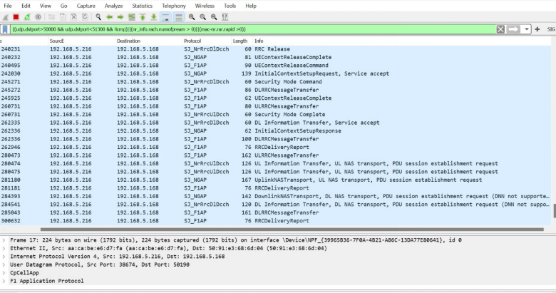Clear the display filter with X button
Image resolution: width=556 pixels, height=293 pixels.
click(501, 29)
